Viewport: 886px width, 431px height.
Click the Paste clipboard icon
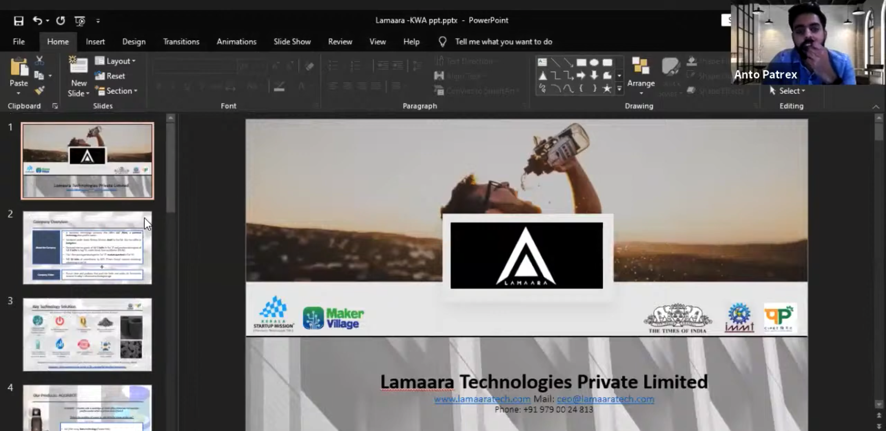(x=19, y=67)
